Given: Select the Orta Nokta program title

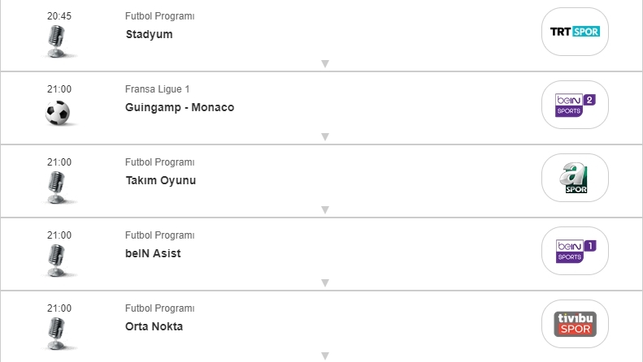Looking at the screenshot, I should click(x=154, y=326).
